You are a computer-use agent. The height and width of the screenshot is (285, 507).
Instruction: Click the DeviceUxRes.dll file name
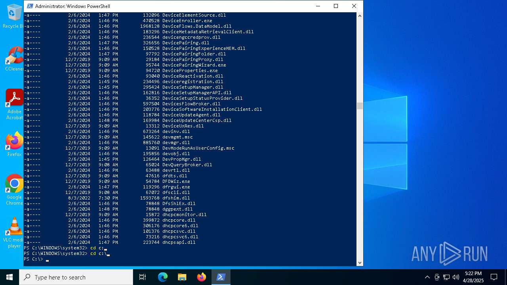point(183,126)
